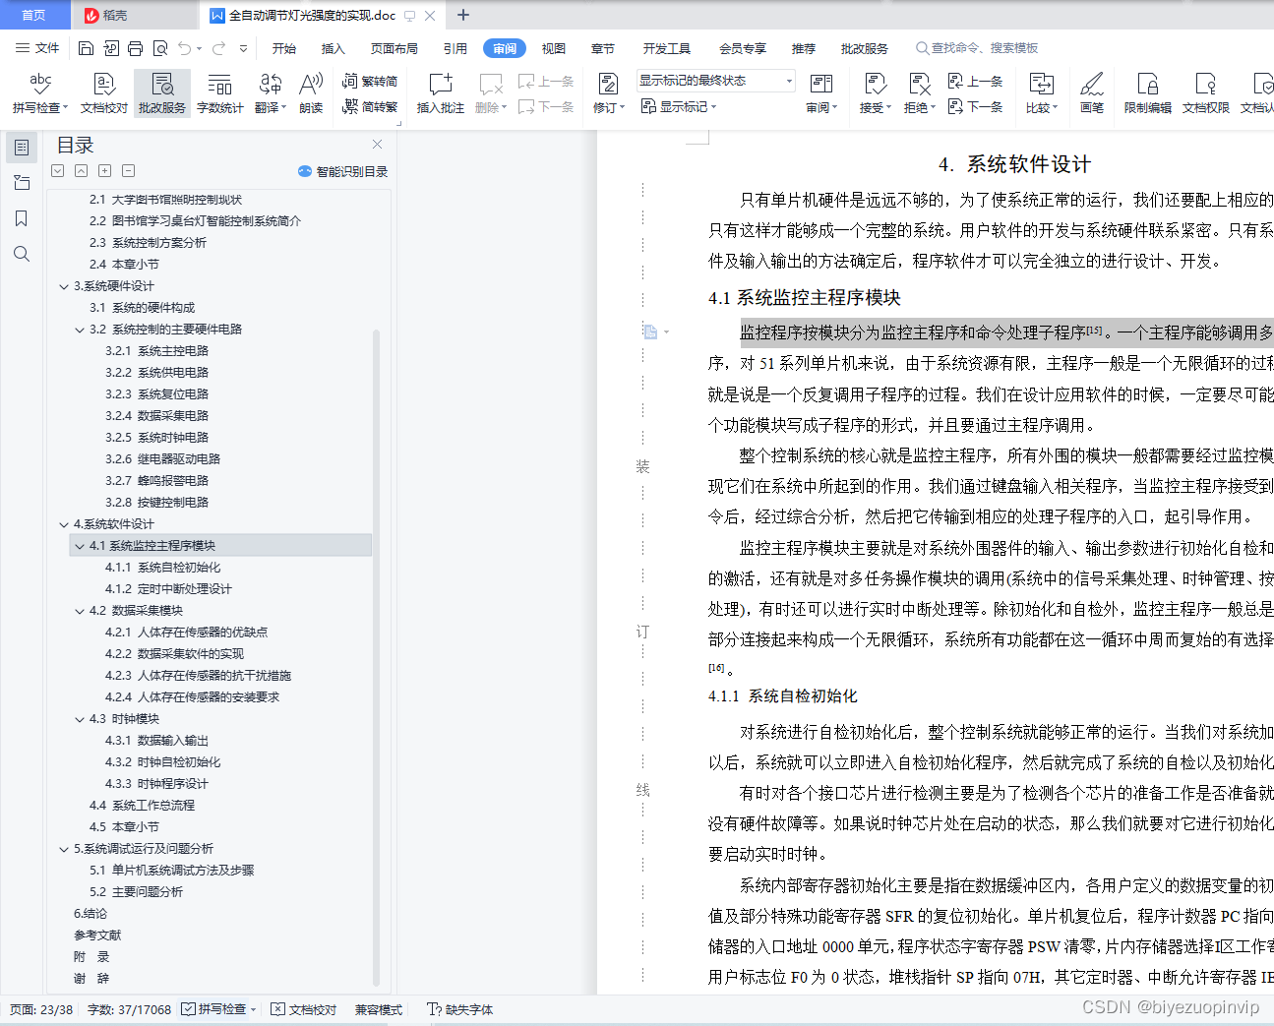
Task: Open the 文件 menu
Action: [x=37, y=48]
